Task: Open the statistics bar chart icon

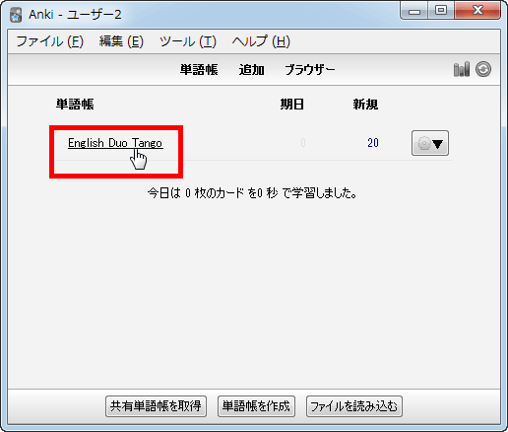Action: (x=461, y=69)
